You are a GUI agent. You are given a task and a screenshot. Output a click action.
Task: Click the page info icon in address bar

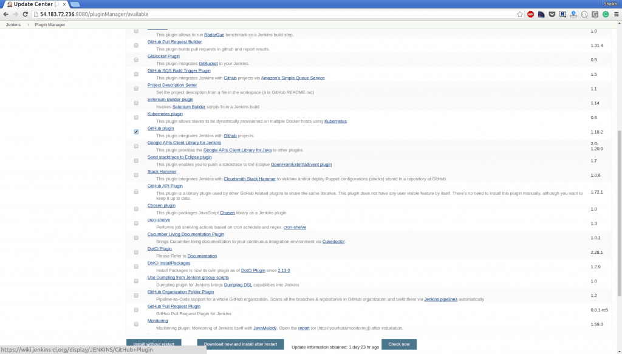pyautogui.click(x=35, y=13)
